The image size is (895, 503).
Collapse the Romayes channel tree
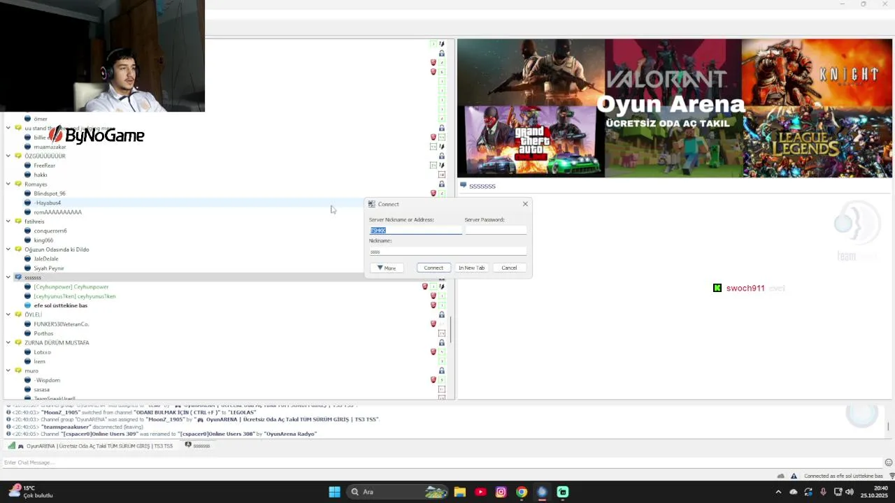pos(8,184)
